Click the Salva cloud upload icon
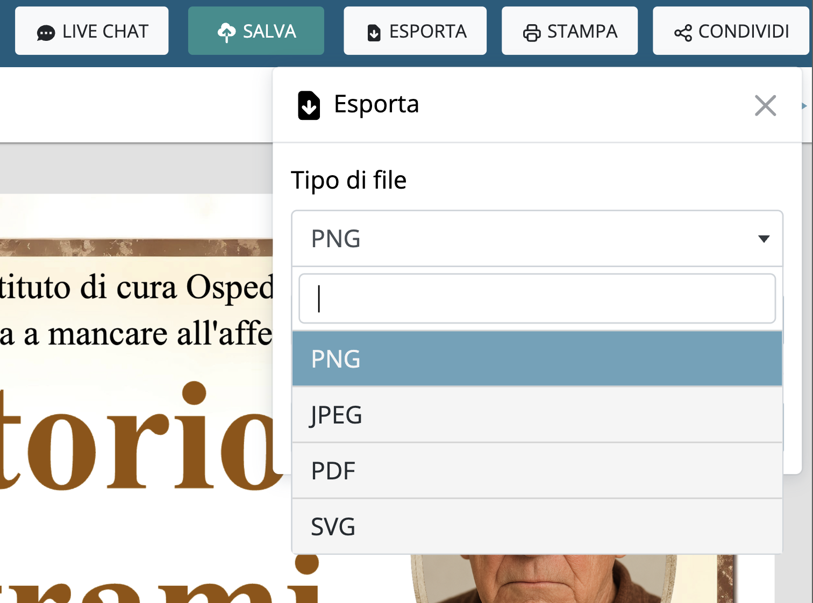Viewport: 813px width, 603px height. click(x=226, y=32)
